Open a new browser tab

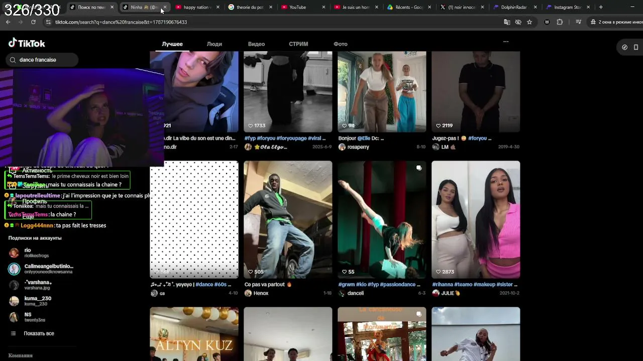[x=601, y=7]
